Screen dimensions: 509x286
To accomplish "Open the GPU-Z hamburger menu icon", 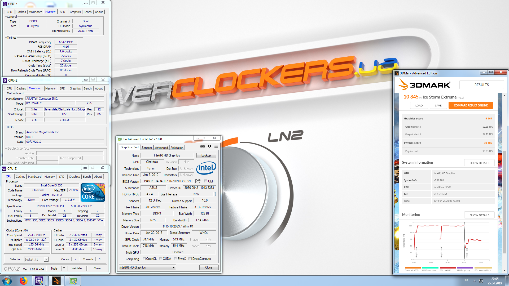I will click(x=216, y=146).
